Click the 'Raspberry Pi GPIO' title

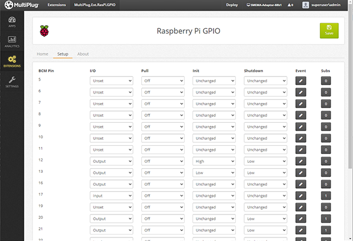coord(188,31)
